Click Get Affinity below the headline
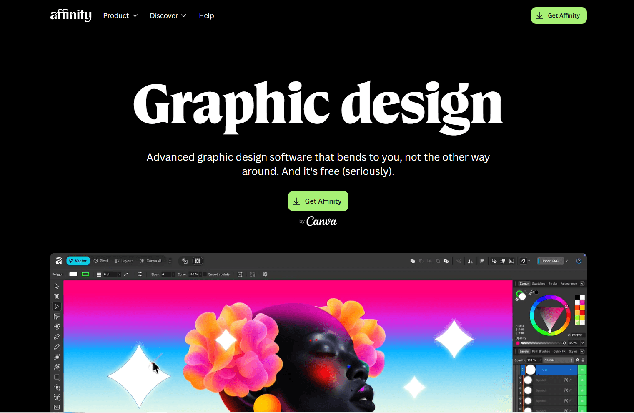Image resolution: width=634 pixels, height=413 pixels. (318, 201)
